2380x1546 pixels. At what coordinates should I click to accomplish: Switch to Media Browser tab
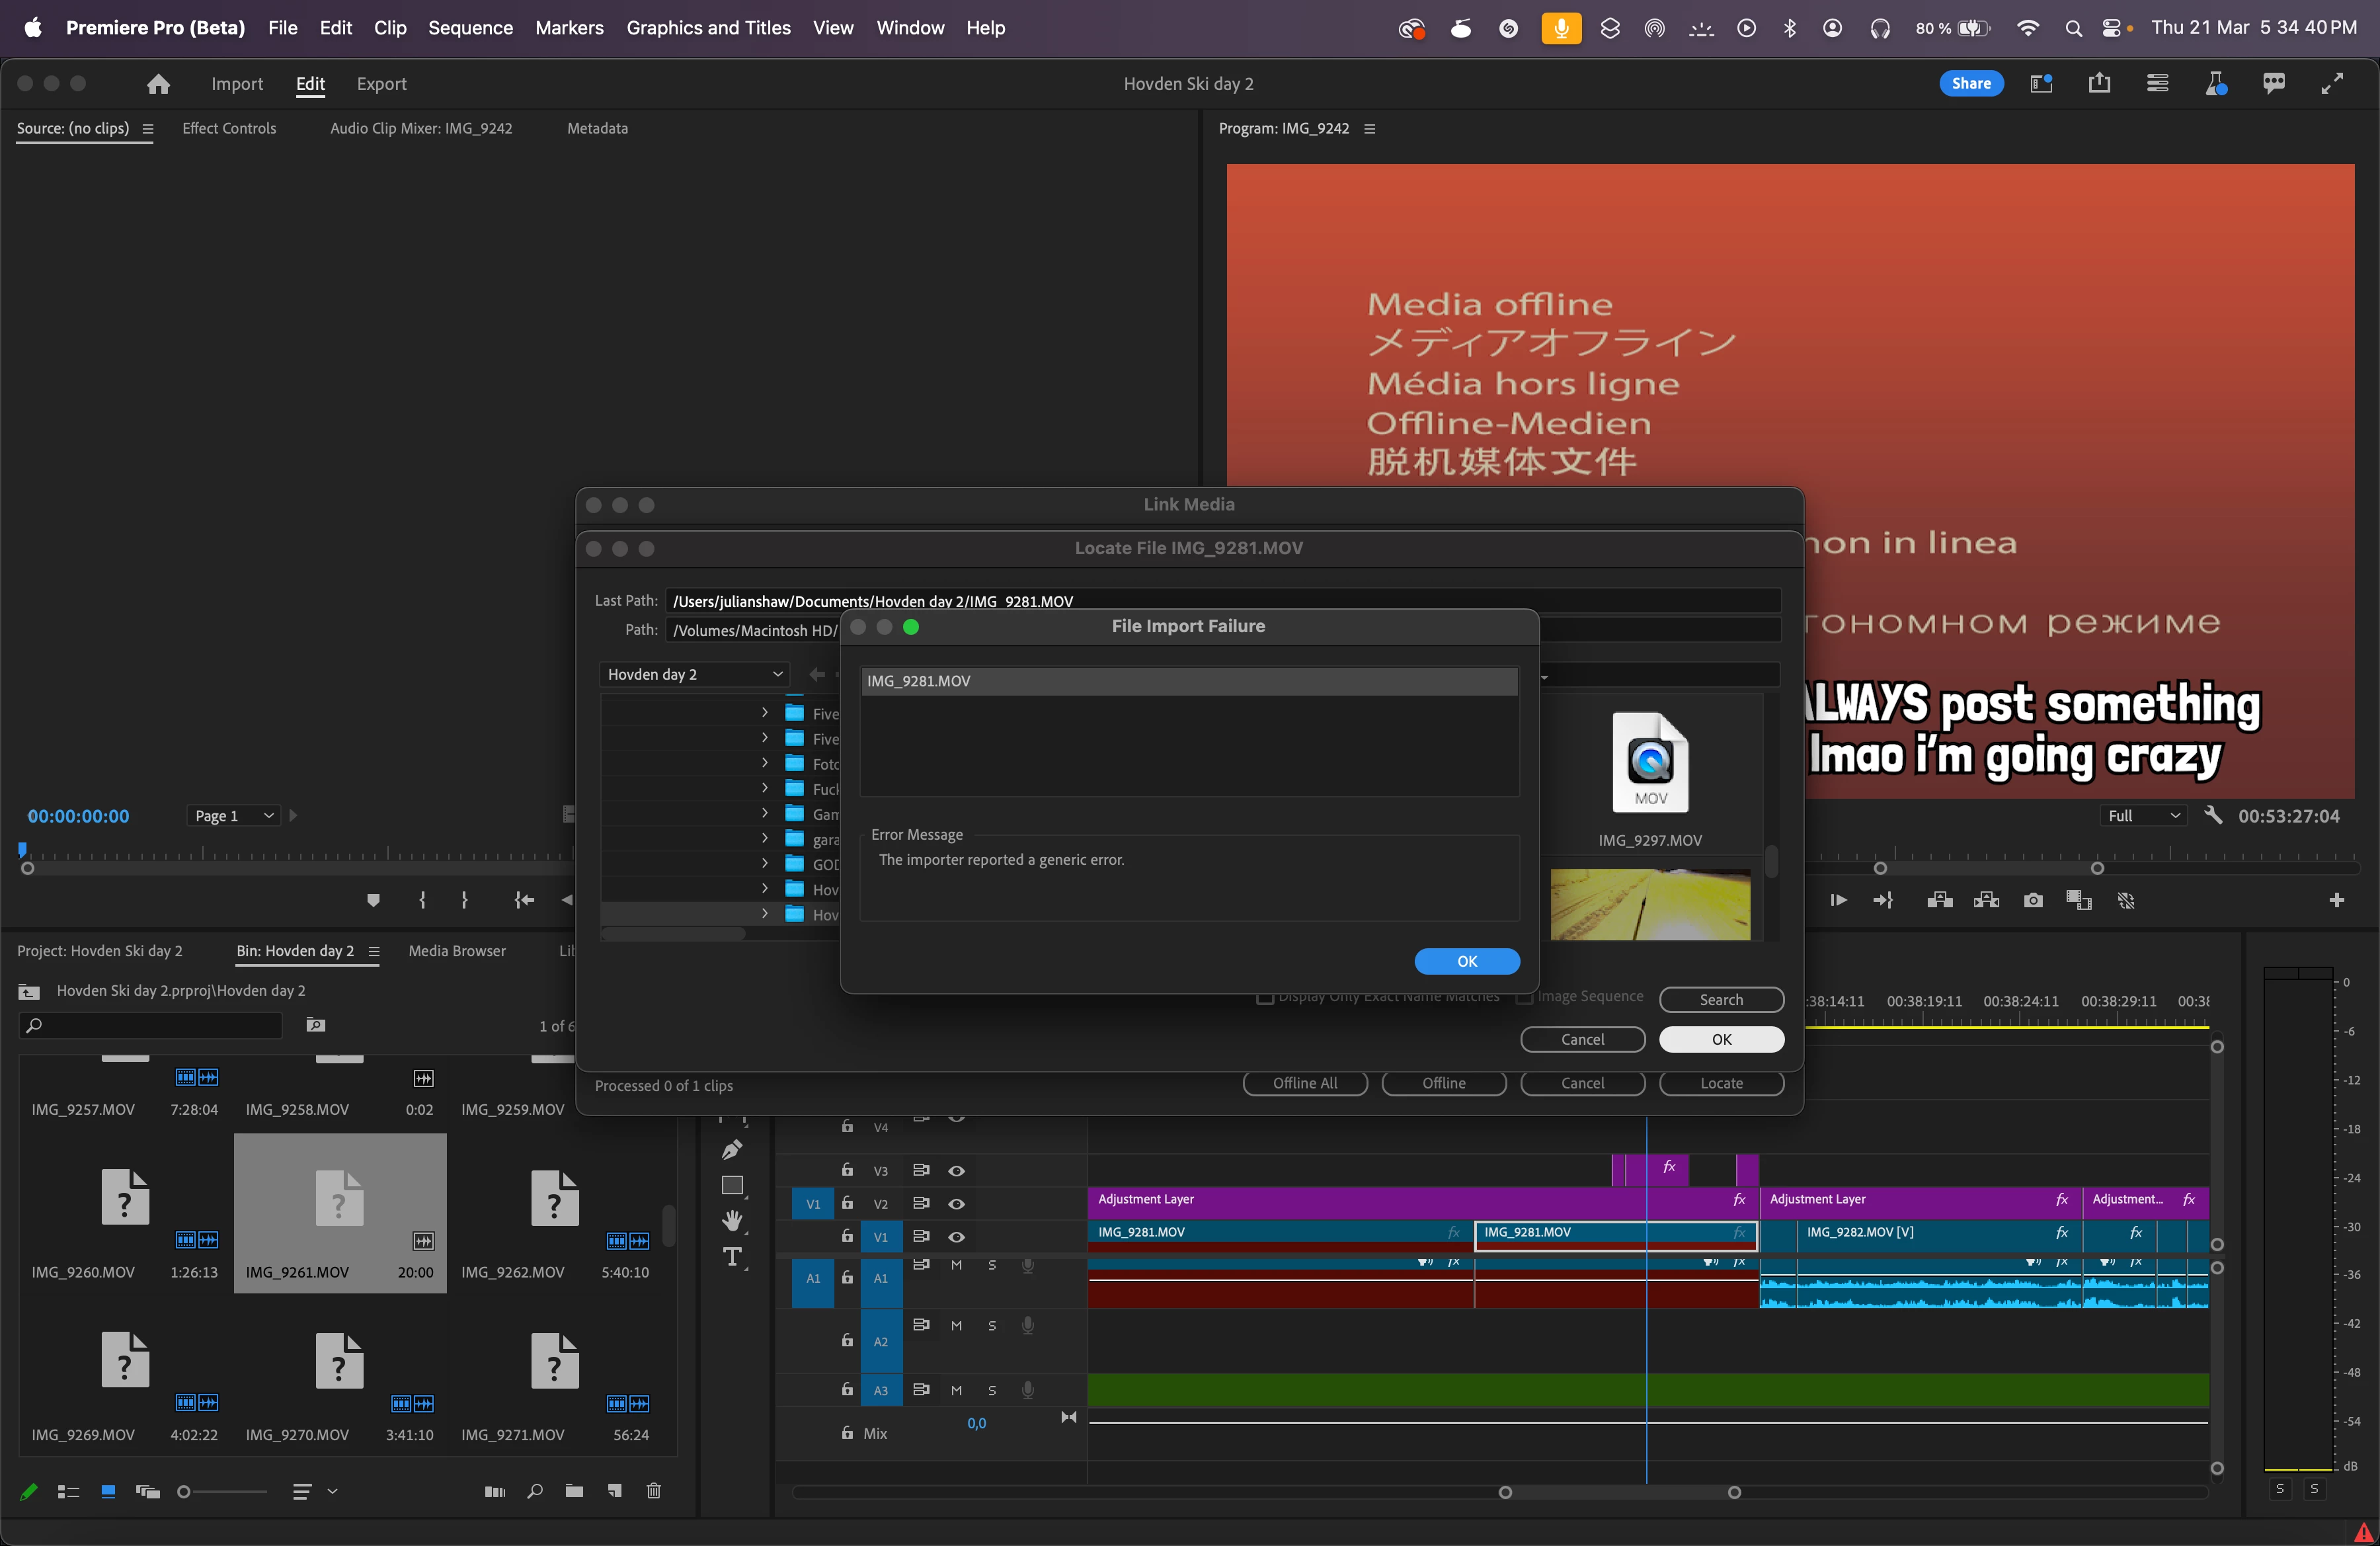pos(457,951)
